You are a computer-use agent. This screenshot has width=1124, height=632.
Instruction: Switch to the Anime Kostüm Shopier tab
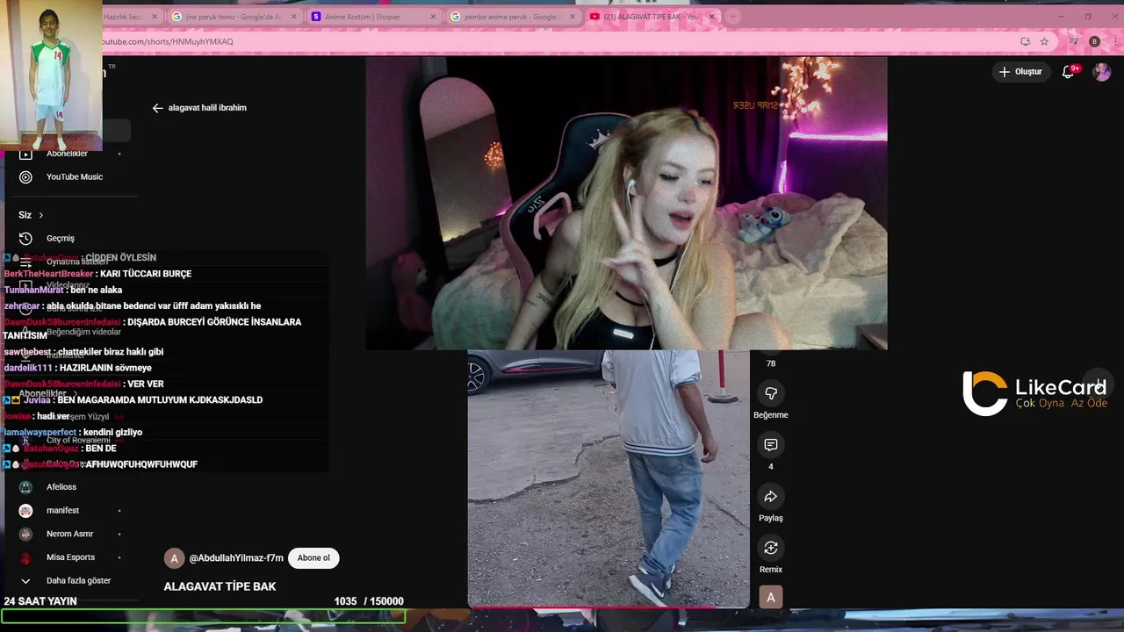click(x=372, y=17)
